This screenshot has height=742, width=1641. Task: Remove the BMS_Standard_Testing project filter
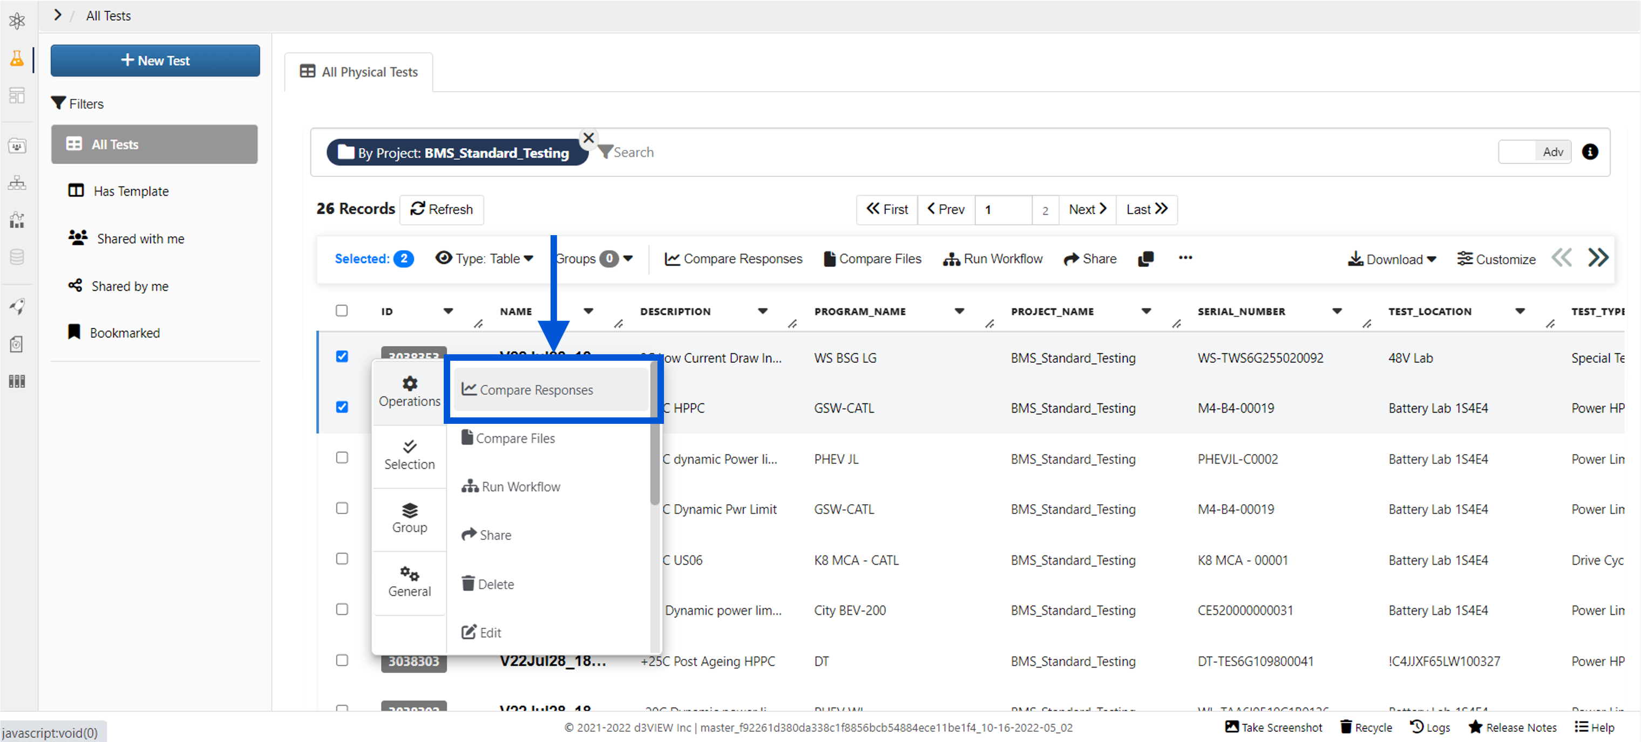tap(588, 138)
